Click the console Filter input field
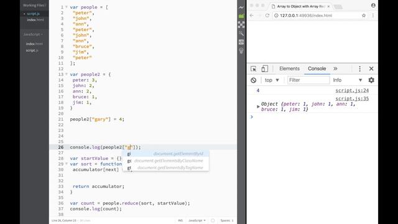The width and height of the screenshot is (398, 224). click(308, 80)
